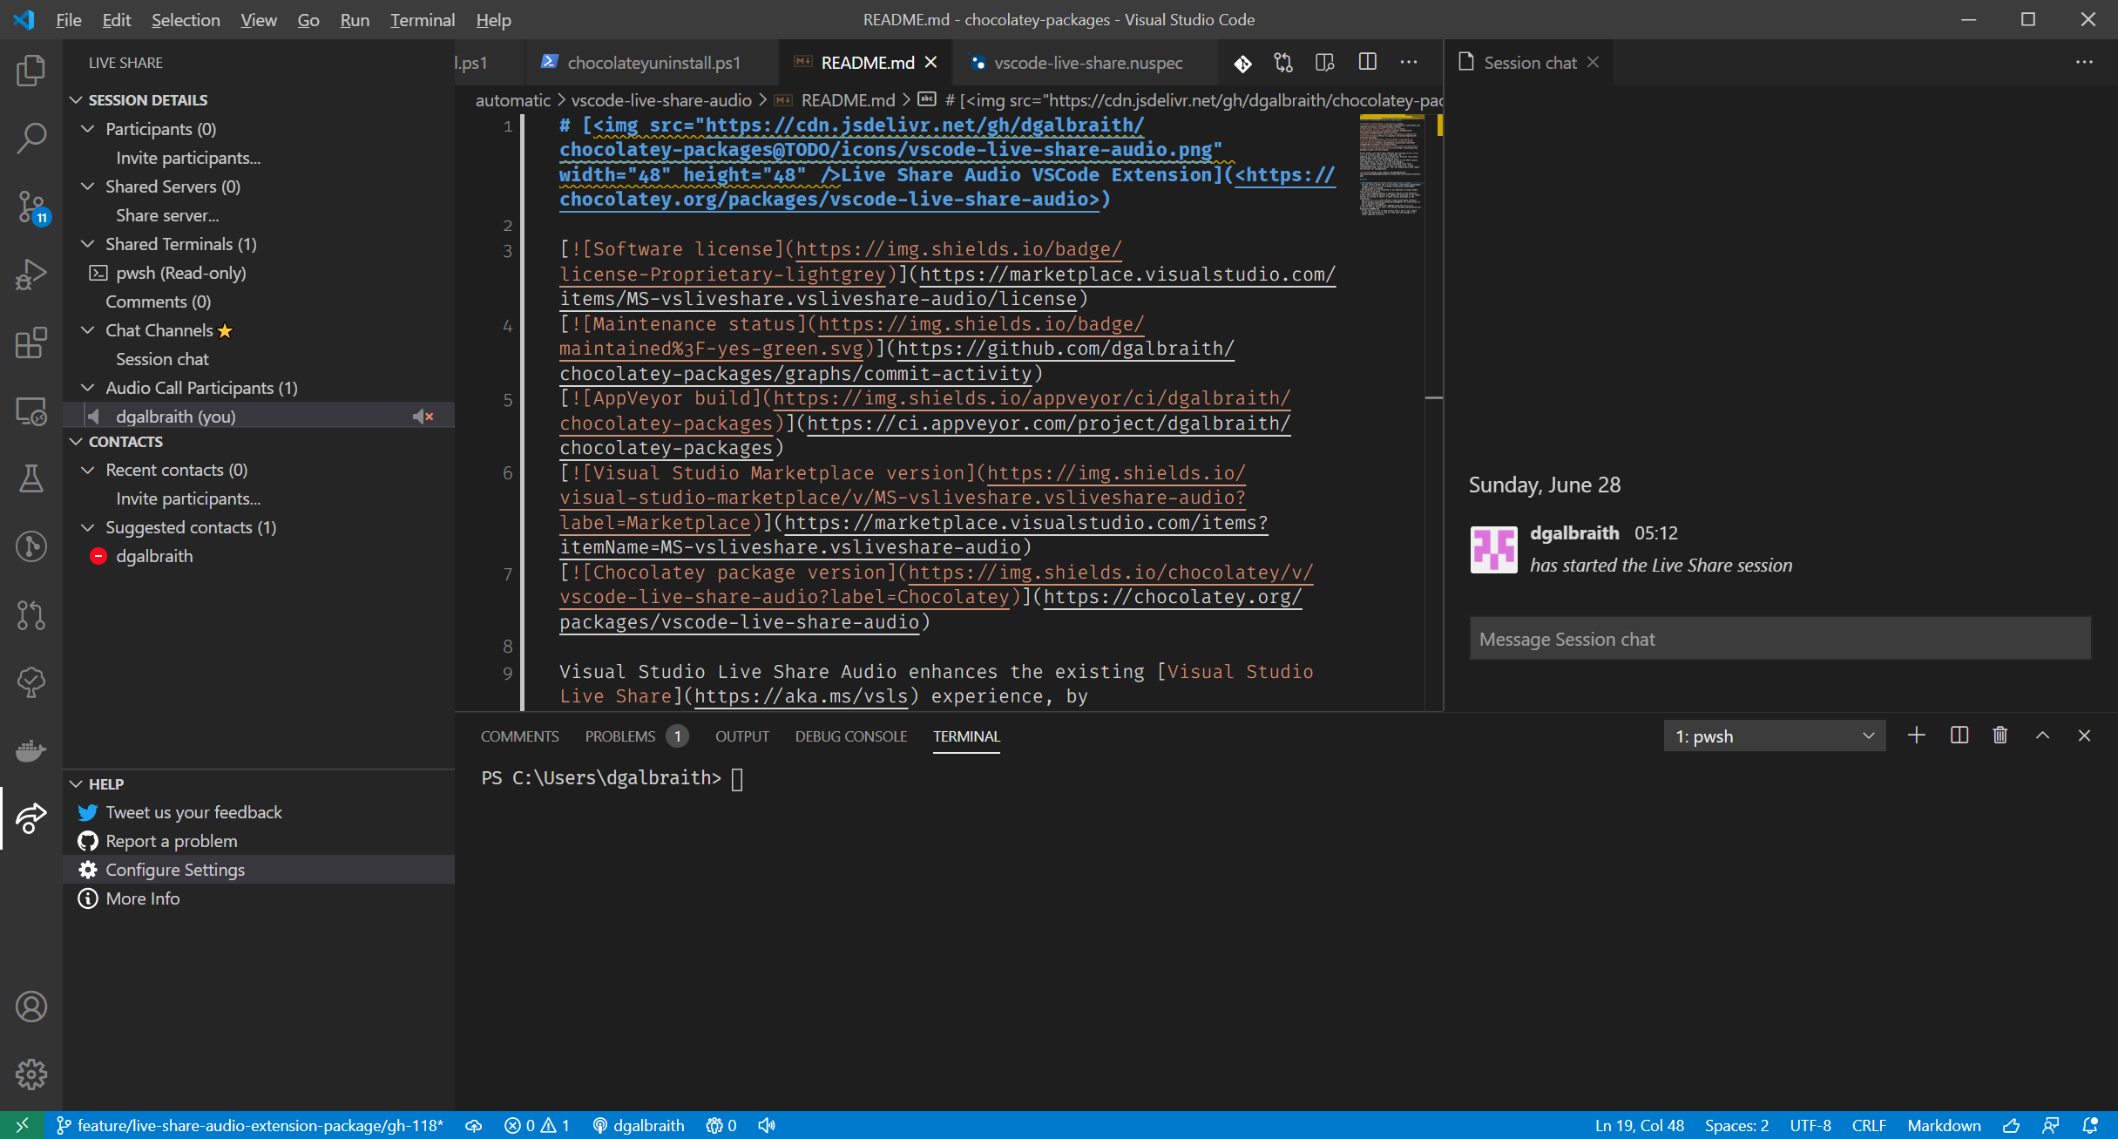Collapse Shared Servers (0) node
Image resolution: width=2118 pixels, height=1139 pixels.
(x=87, y=186)
